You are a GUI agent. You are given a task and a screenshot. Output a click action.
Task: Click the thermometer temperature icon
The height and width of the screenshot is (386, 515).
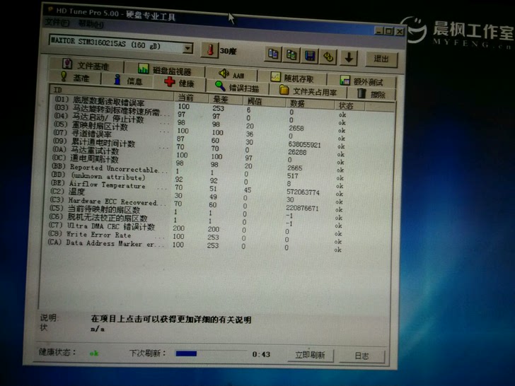(x=210, y=50)
